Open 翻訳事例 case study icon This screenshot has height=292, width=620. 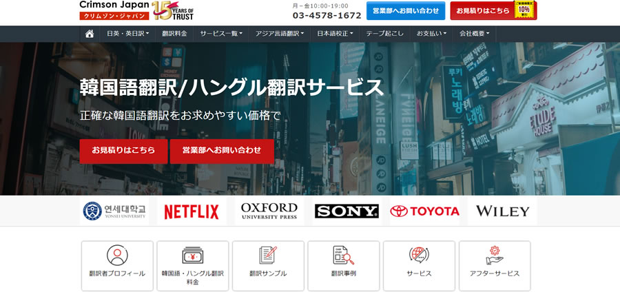pos(343,255)
